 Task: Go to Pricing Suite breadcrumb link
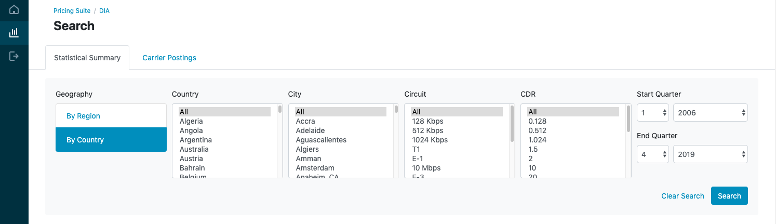[x=72, y=11]
